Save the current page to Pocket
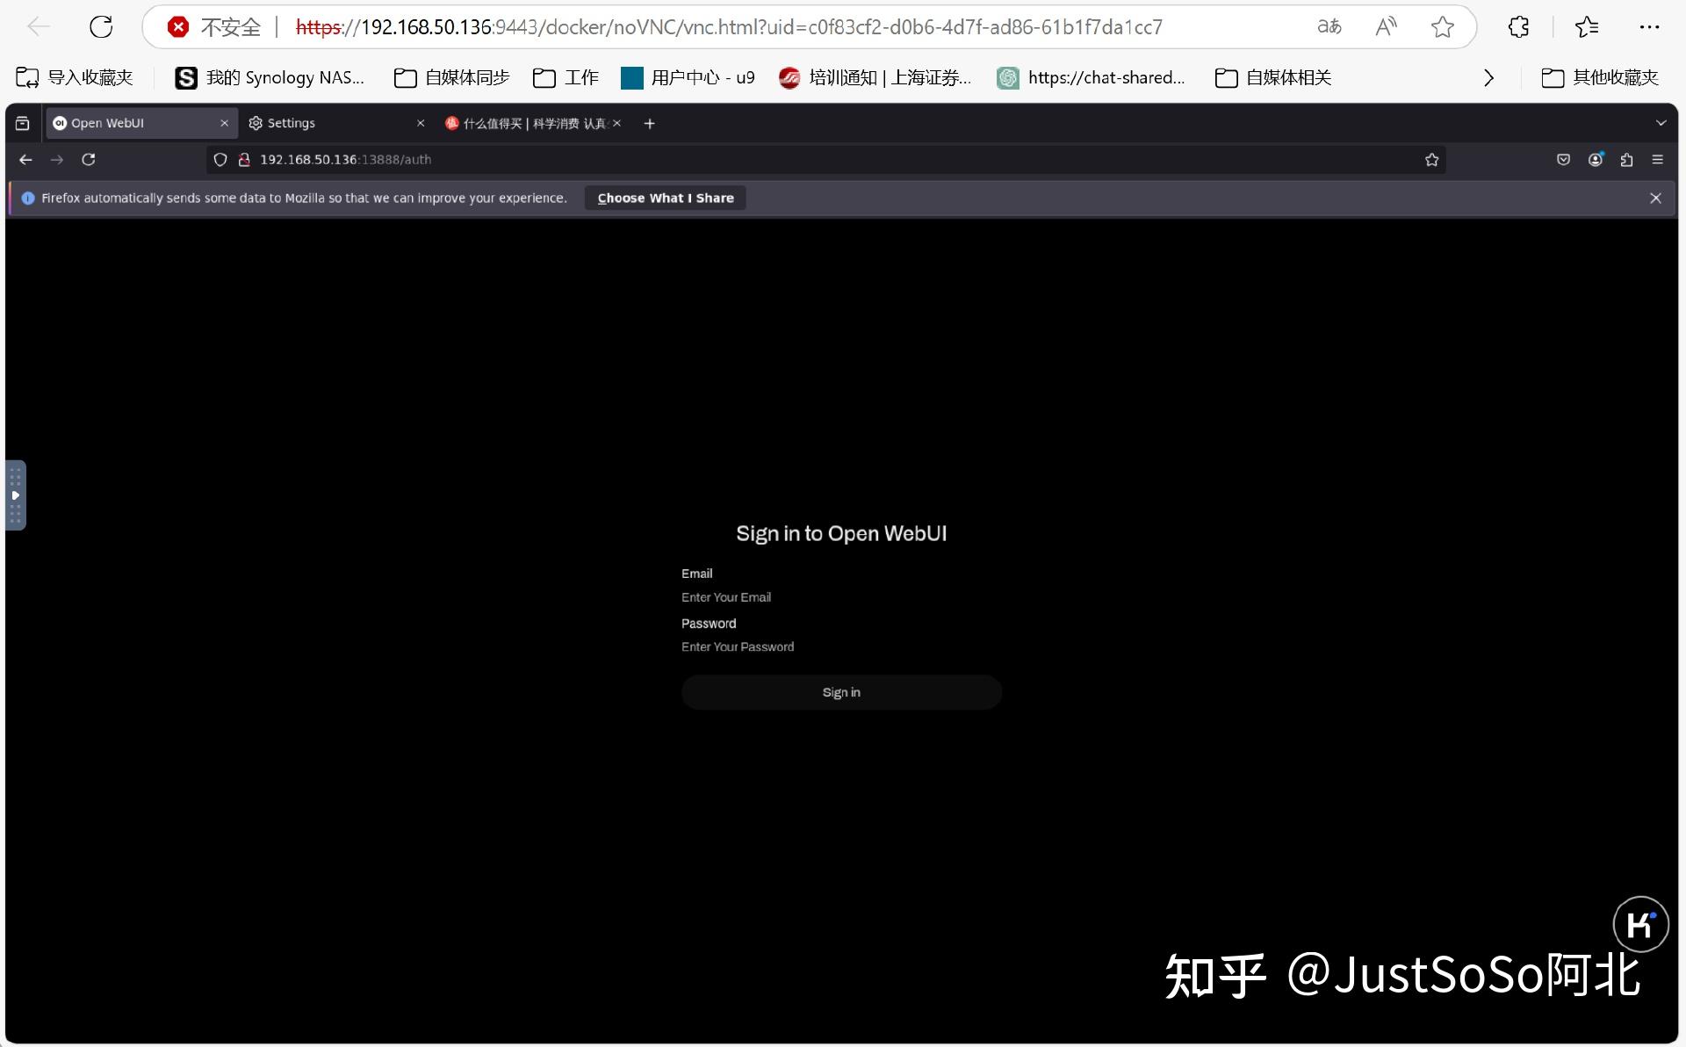 (x=1563, y=159)
